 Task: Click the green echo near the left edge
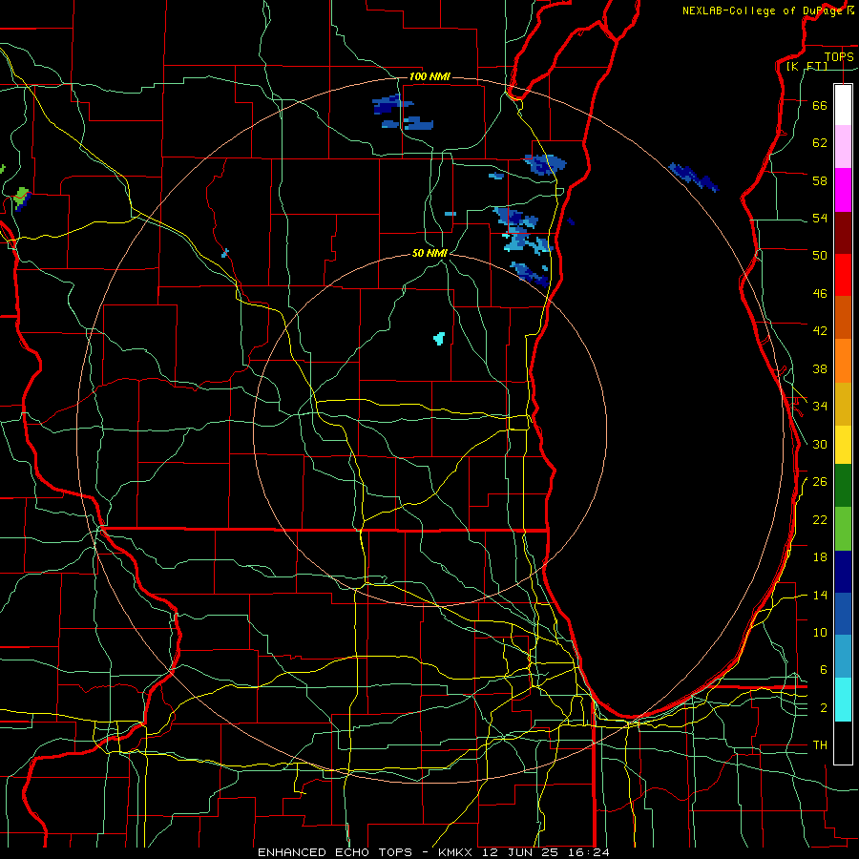coord(20,198)
